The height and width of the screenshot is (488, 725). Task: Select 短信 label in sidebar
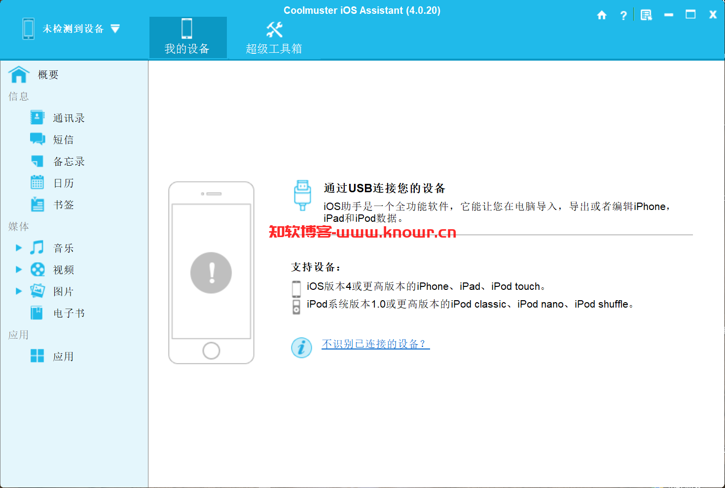[x=64, y=139]
